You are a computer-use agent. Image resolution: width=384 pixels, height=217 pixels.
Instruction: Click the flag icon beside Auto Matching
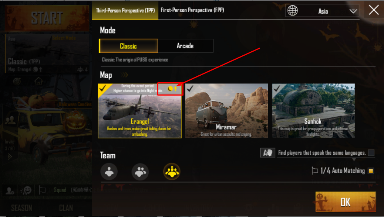(x=315, y=170)
